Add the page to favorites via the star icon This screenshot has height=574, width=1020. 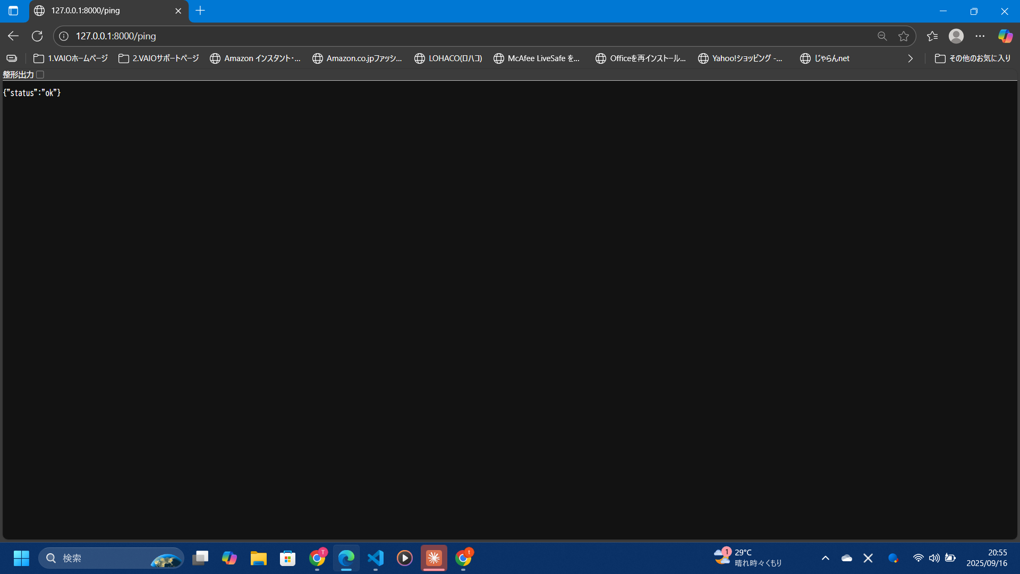pyautogui.click(x=904, y=36)
